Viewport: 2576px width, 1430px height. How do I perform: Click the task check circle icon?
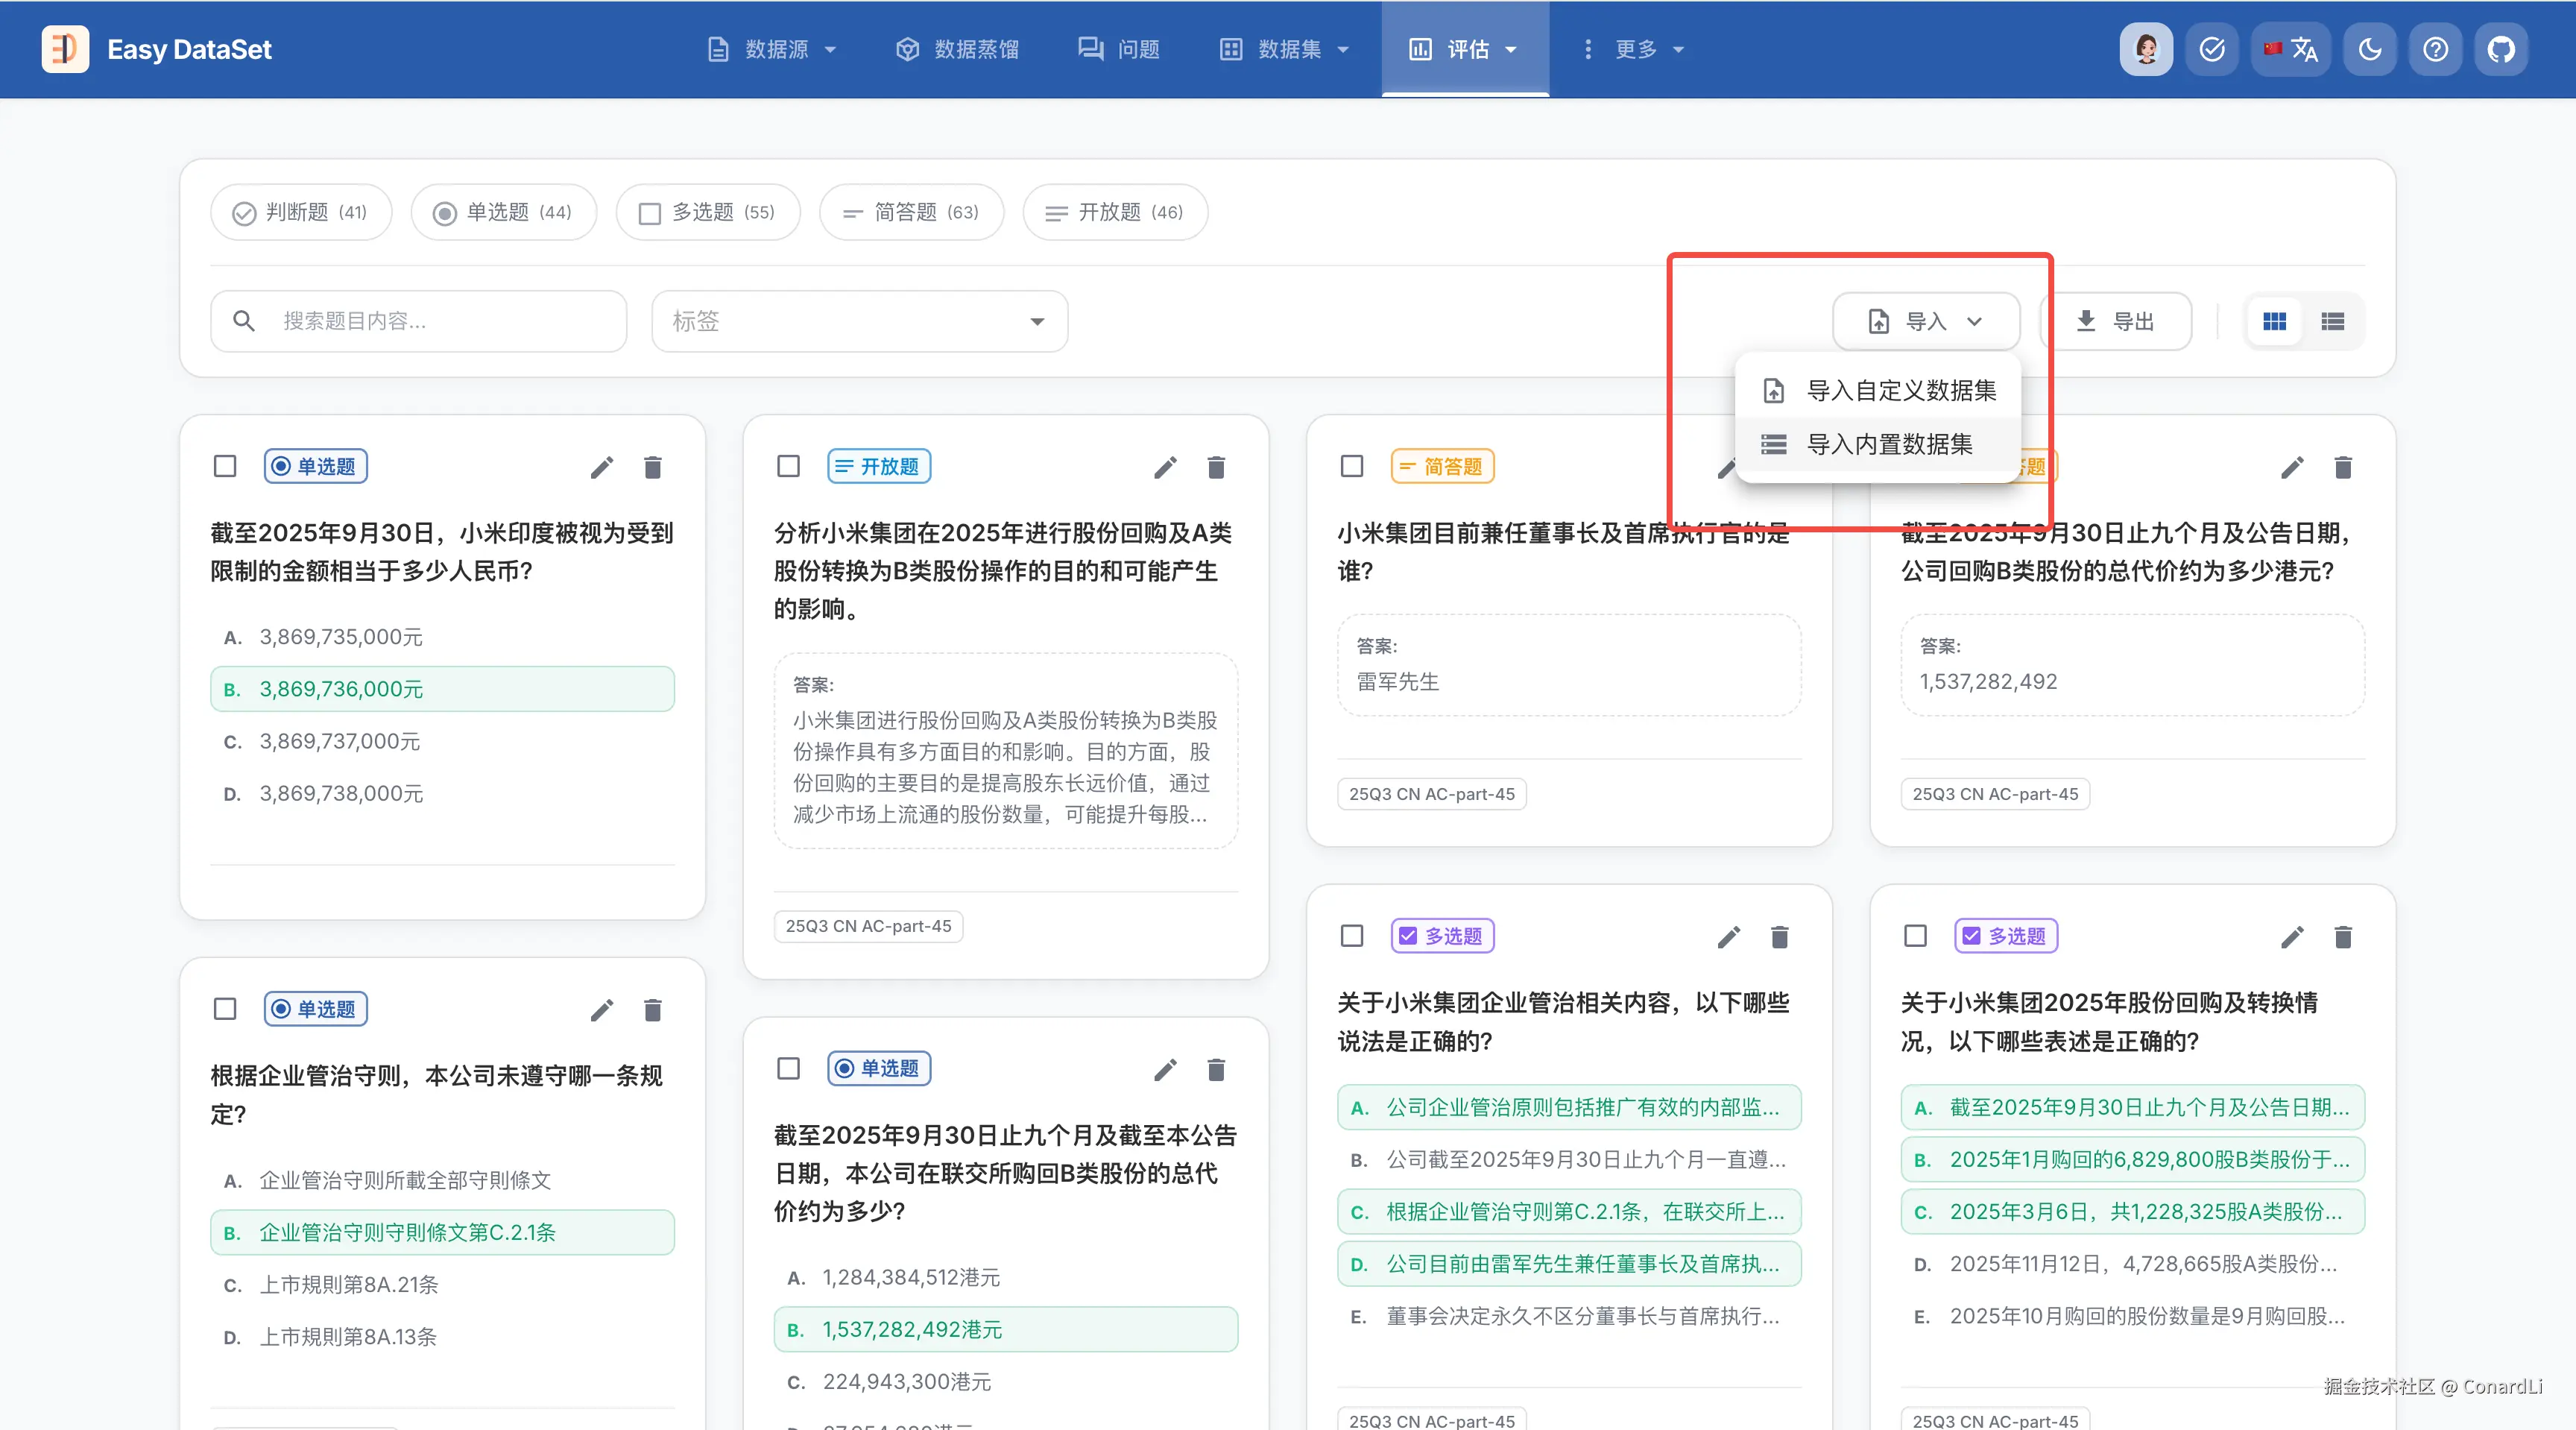tap(2212, 49)
